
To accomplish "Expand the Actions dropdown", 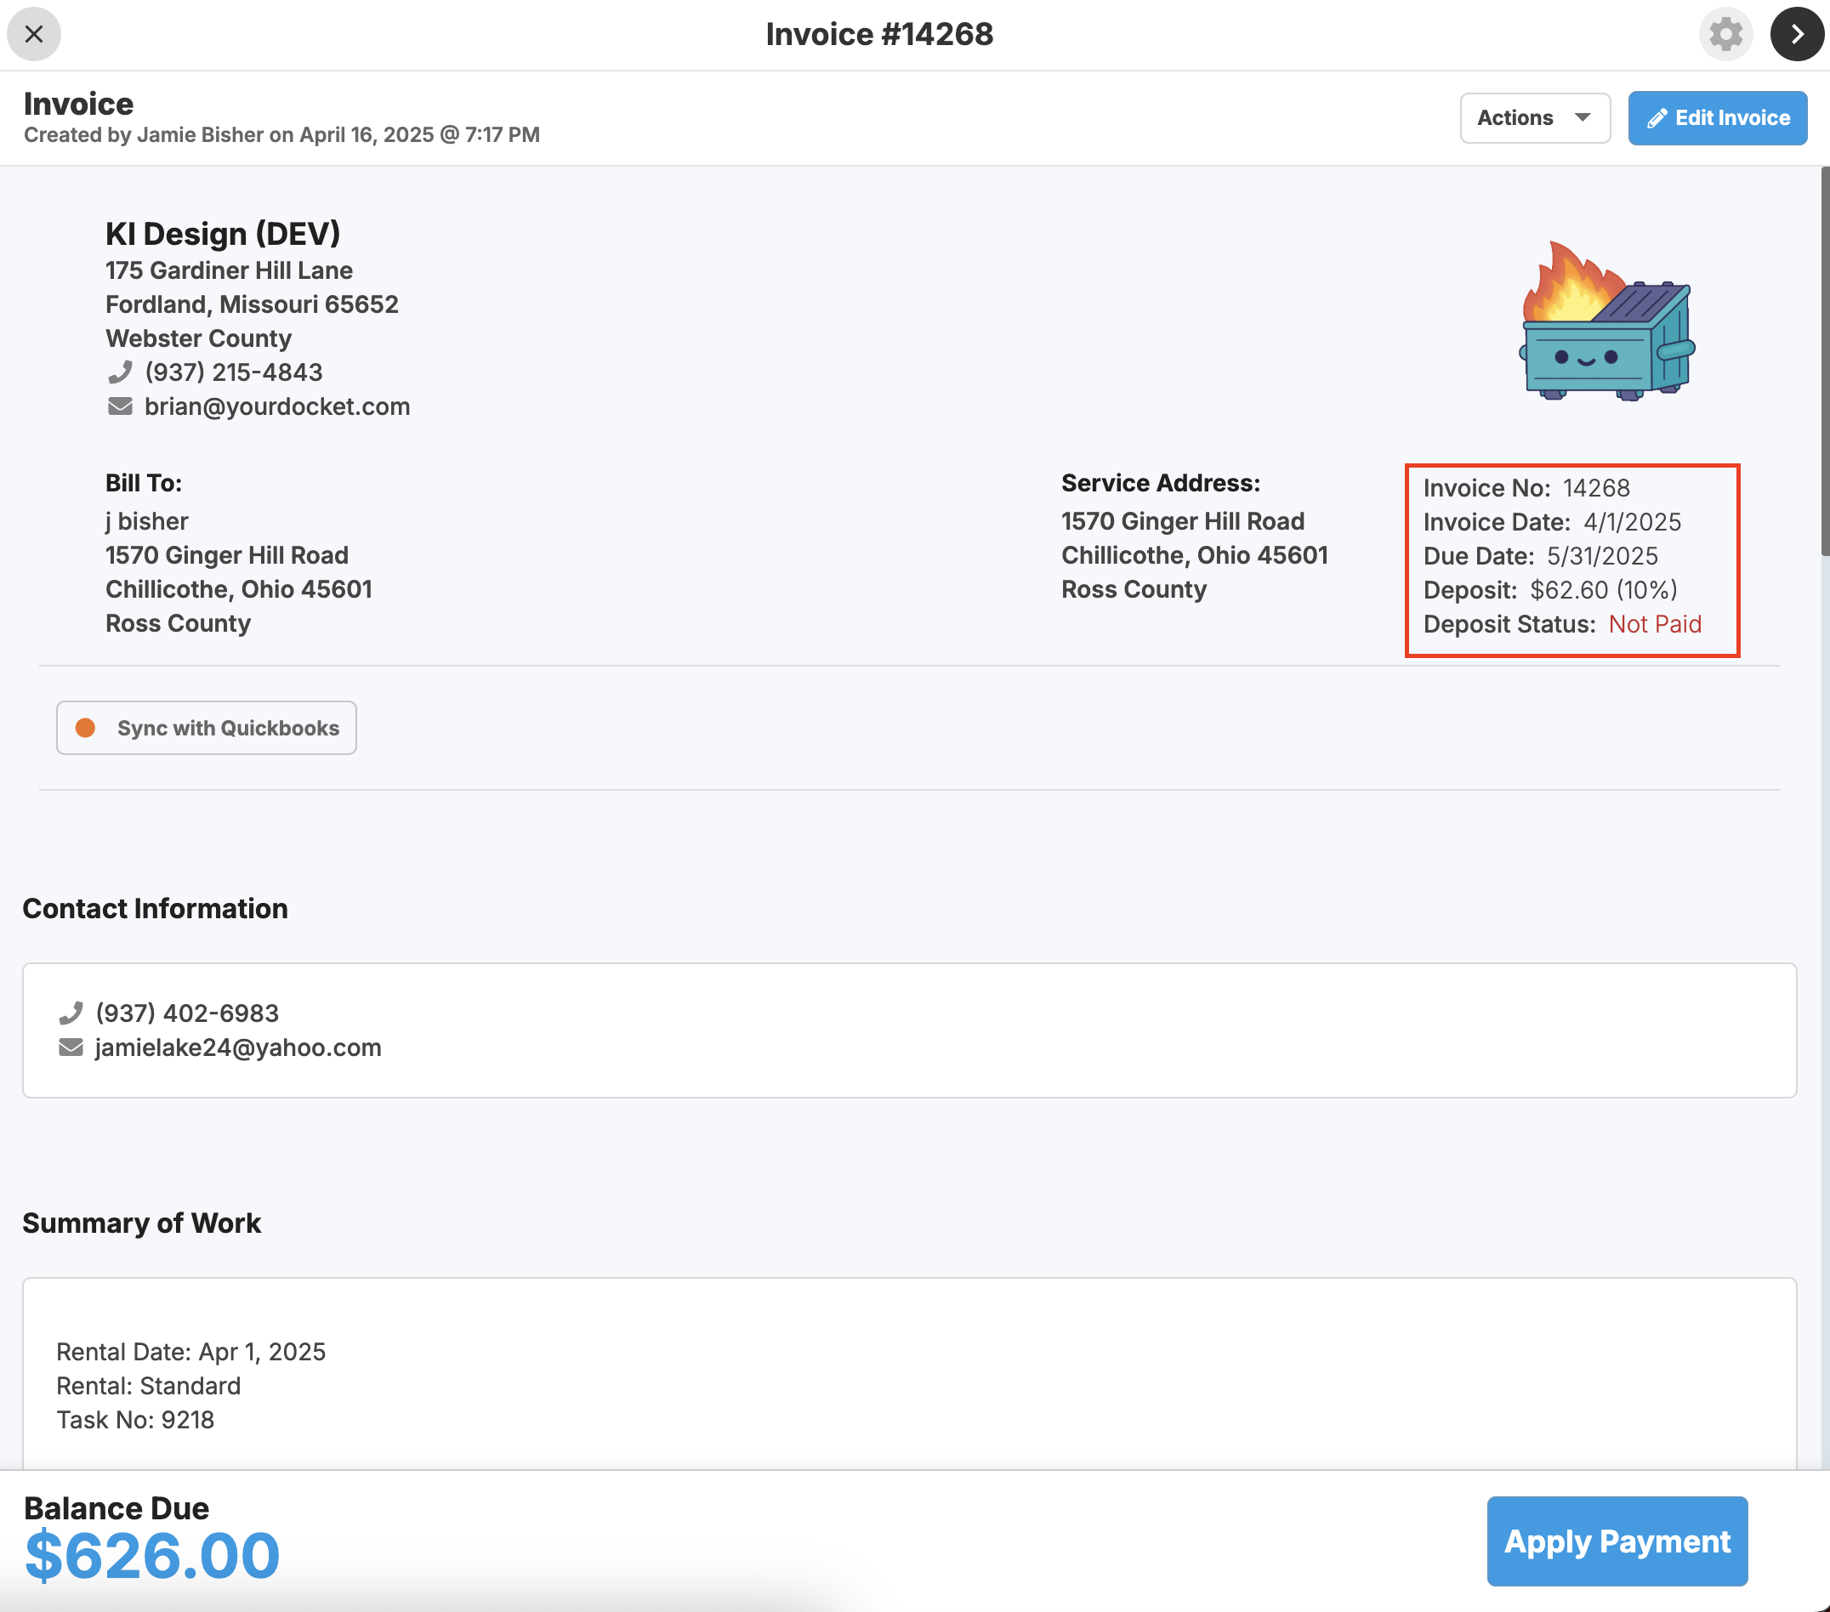I will (1535, 117).
